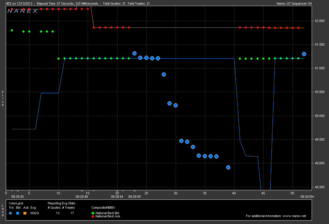This screenshot has width=329, height=224.
Task: Click the ColorLgnd heading
Action: pos(16,203)
